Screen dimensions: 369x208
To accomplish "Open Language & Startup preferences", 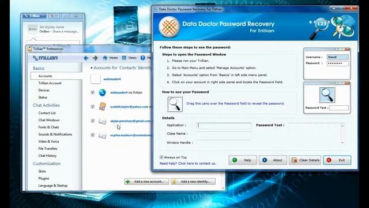I will [x=52, y=185].
